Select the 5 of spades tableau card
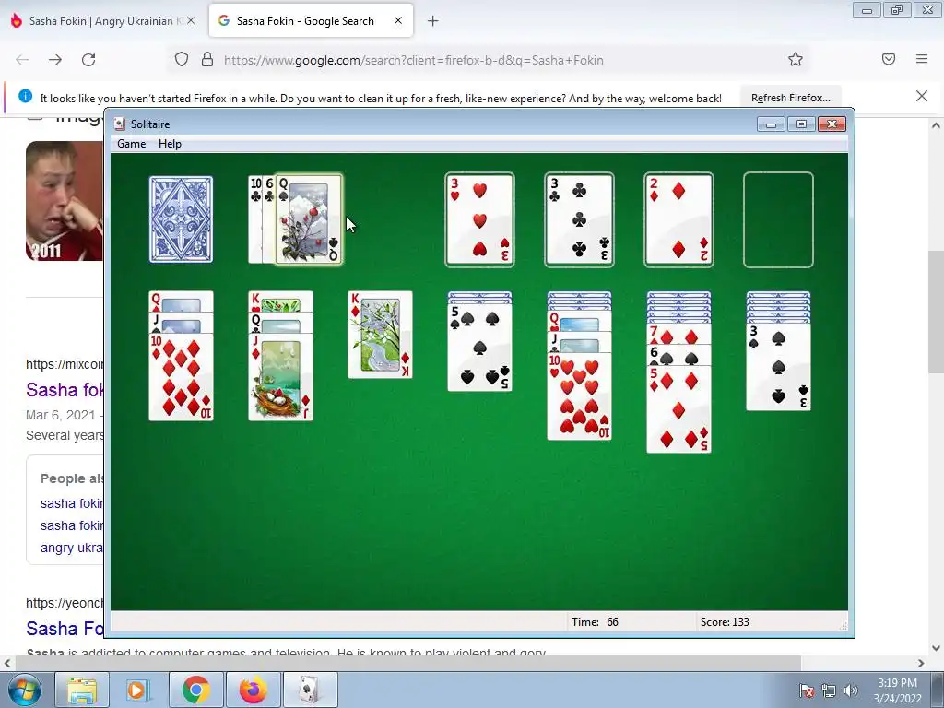This screenshot has width=944, height=708. click(x=479, y=348)
